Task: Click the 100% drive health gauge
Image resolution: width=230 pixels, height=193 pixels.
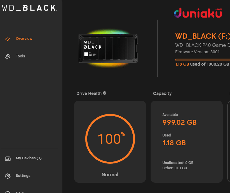Action: coord(110,139)
